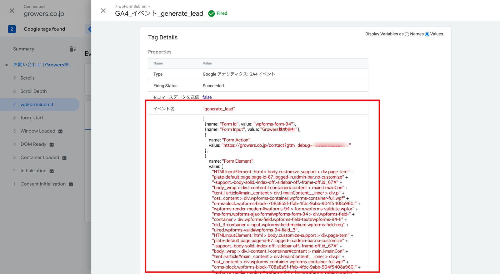Click the Google tags found label

[x=44, y=29]
